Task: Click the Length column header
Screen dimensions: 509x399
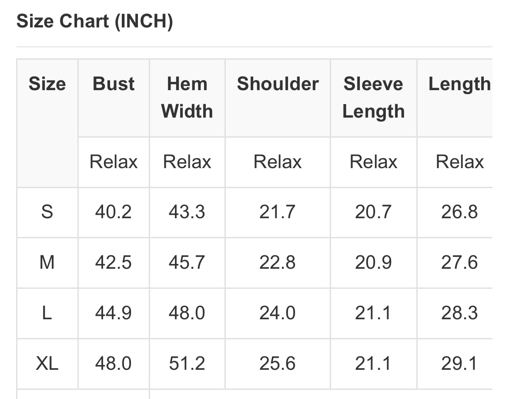Action: click(460, 85)
